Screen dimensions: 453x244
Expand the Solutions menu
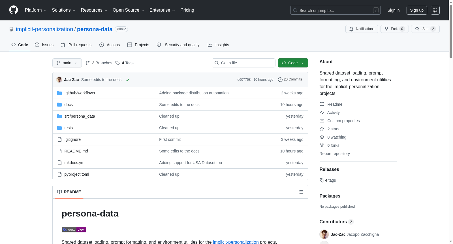64,10
